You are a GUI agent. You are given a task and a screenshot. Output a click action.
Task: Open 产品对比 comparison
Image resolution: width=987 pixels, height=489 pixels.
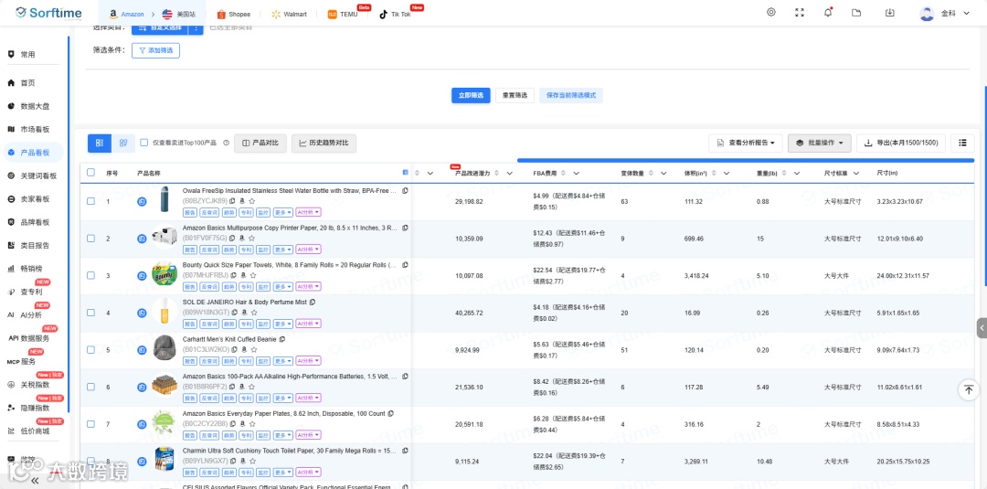tap(260, 143)
